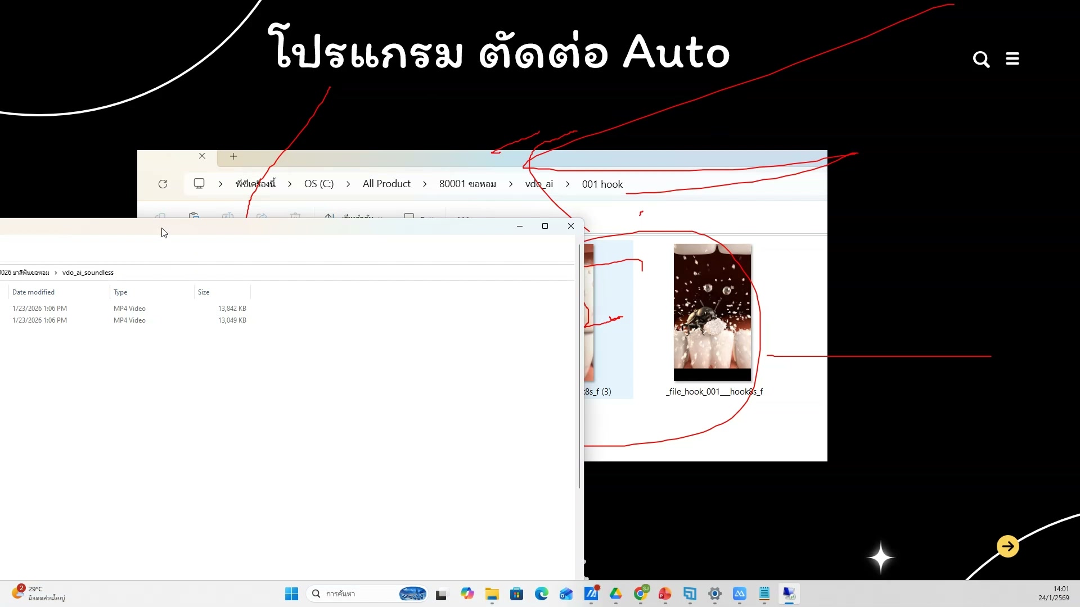The image size is (1080, 607).
Task: Open Copilot from the taskbar
Action: (x=467, y=594)
